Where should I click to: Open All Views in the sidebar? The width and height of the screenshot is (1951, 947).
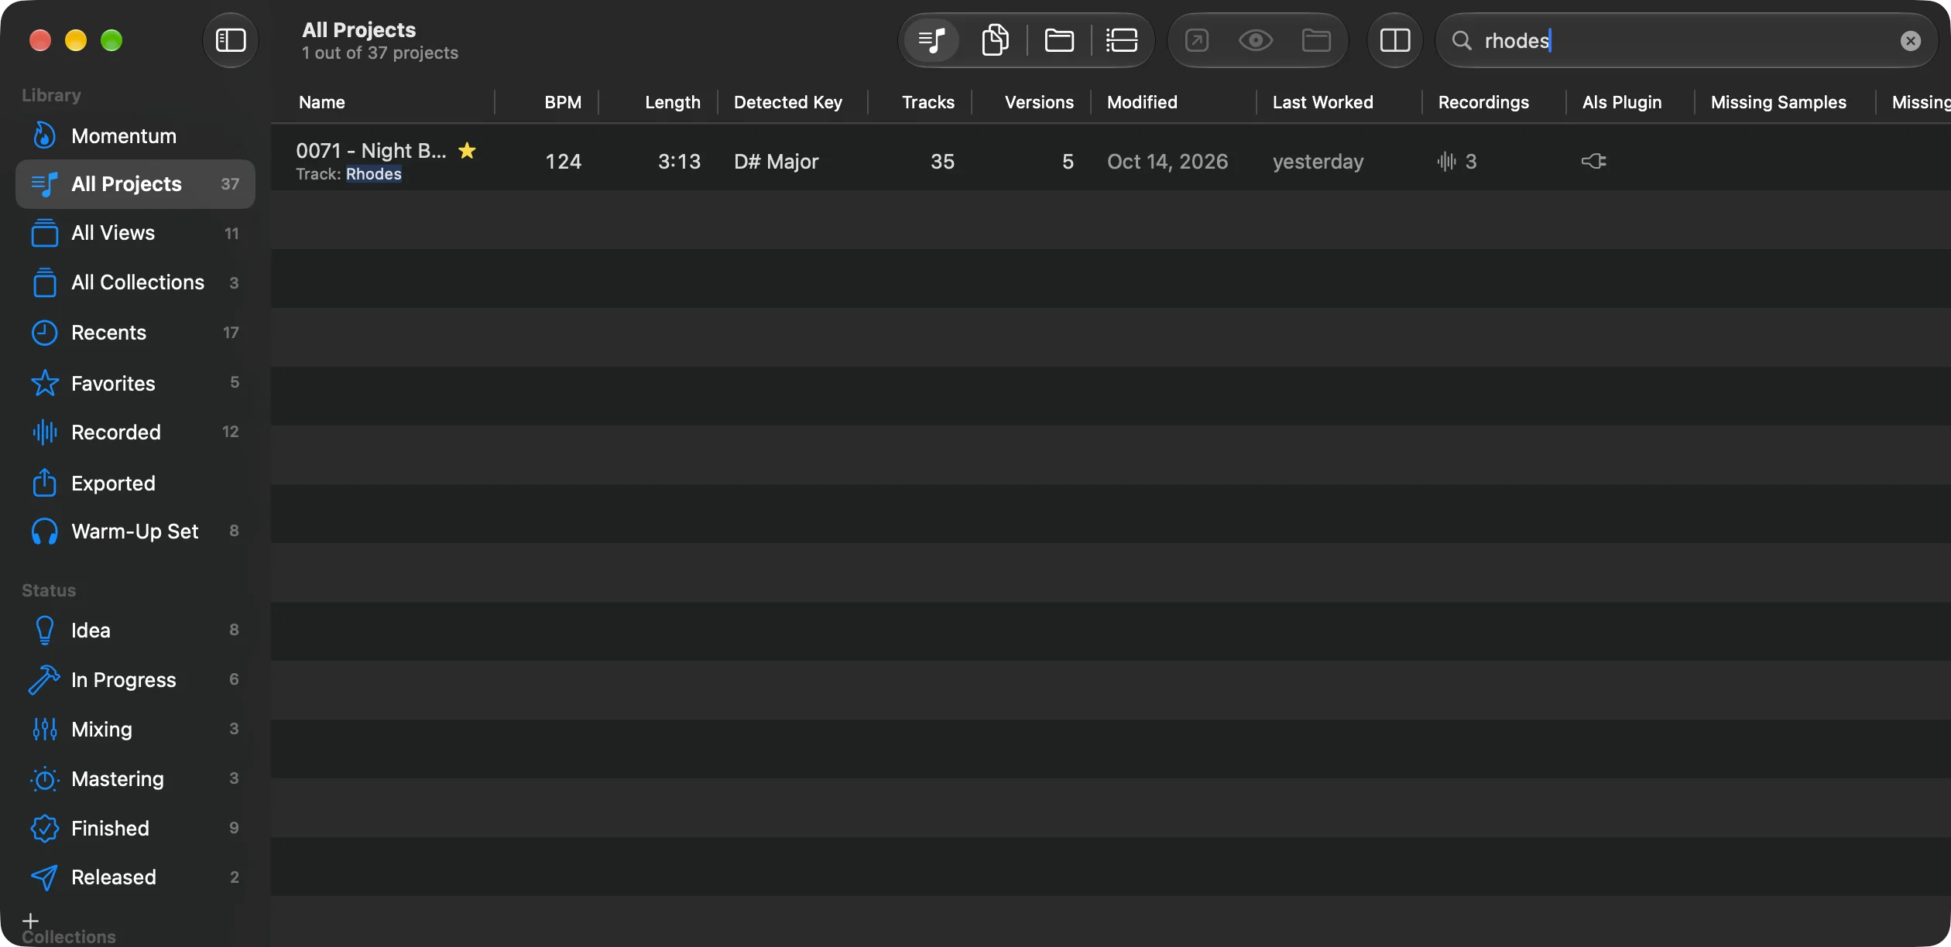point(135,233)
